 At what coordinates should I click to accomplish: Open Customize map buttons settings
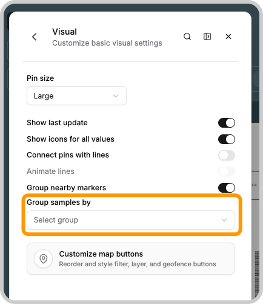131,259
